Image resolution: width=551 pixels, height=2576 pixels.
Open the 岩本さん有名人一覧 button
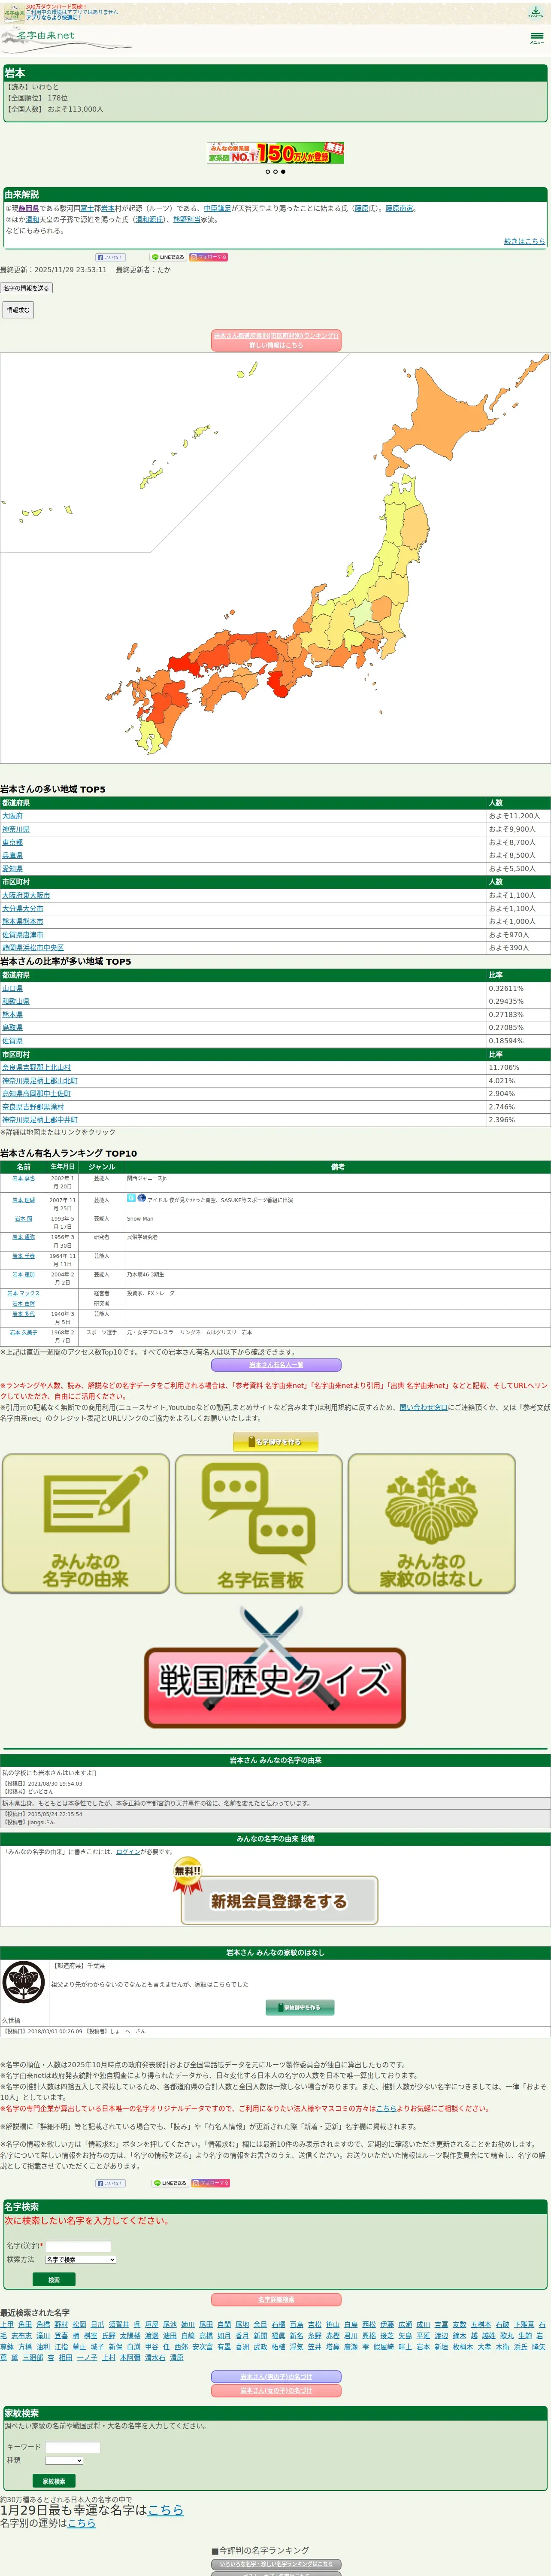[x=275, y=1365]
